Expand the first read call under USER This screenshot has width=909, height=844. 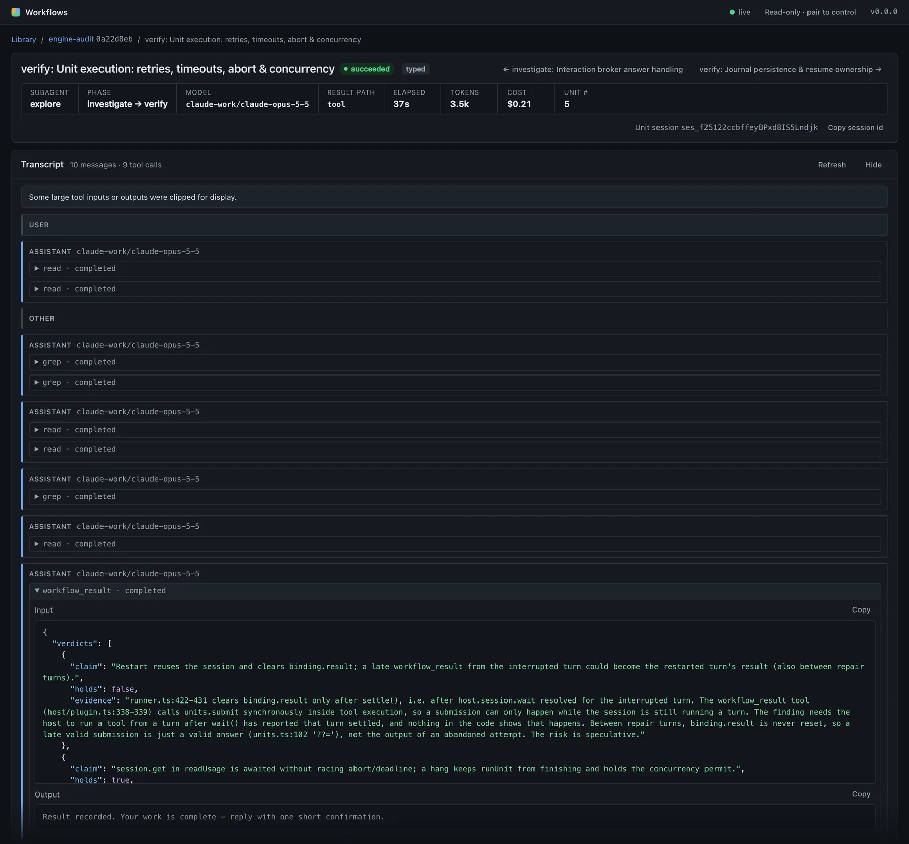point(454,268)
